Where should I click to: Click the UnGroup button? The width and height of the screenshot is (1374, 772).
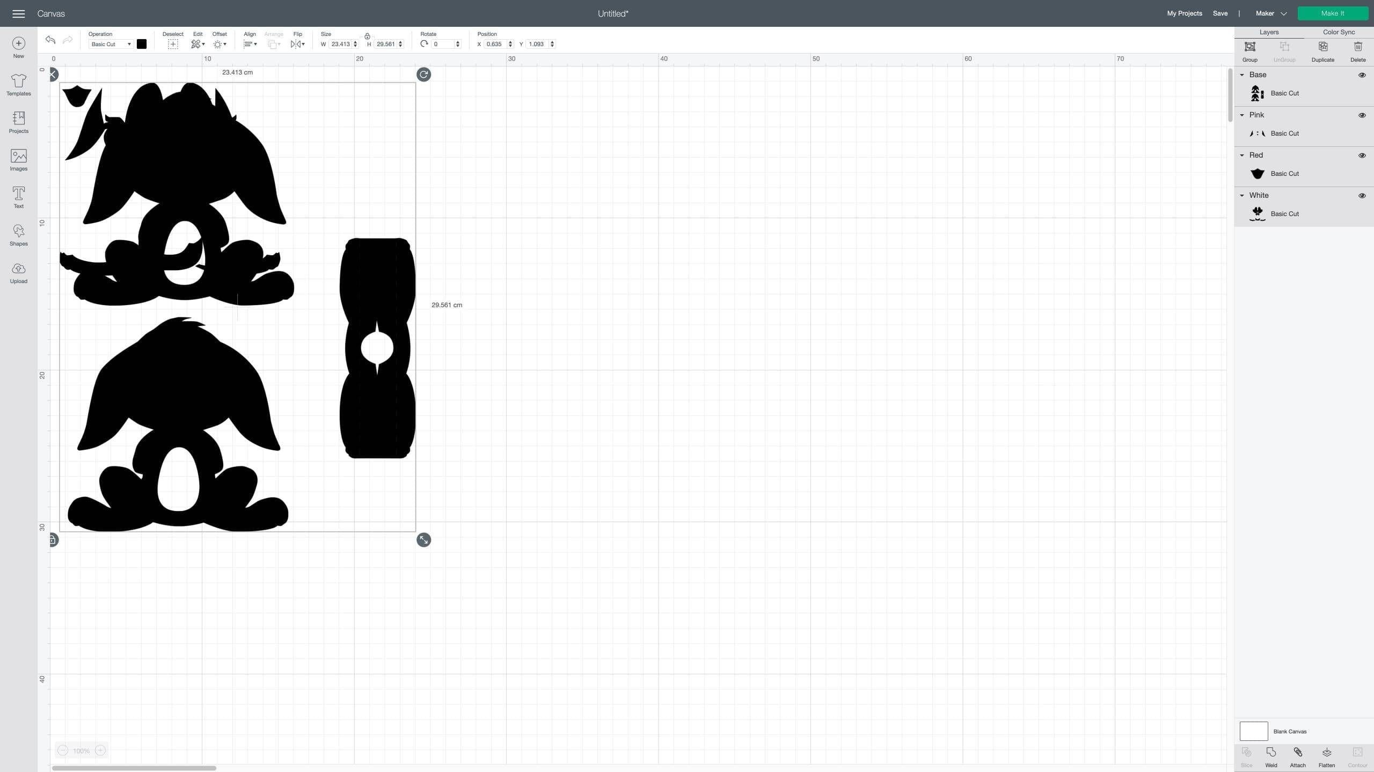point(1284,52)
